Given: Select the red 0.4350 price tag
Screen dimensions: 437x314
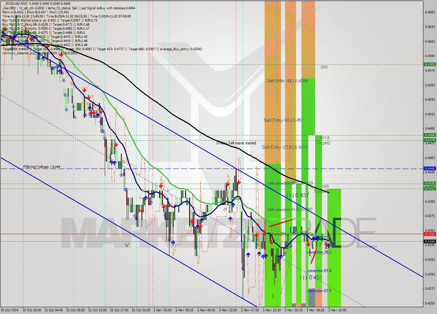Looking at the screenshot, I should coord(429,234).
